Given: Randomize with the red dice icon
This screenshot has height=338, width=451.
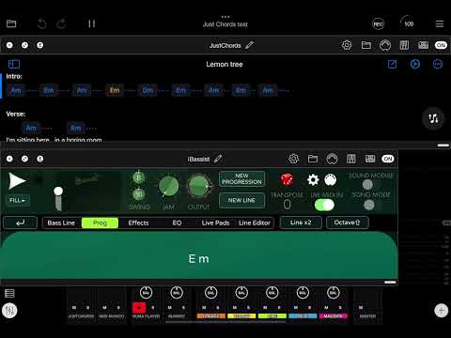Looking at the screenshot, I should click(287, 180).
